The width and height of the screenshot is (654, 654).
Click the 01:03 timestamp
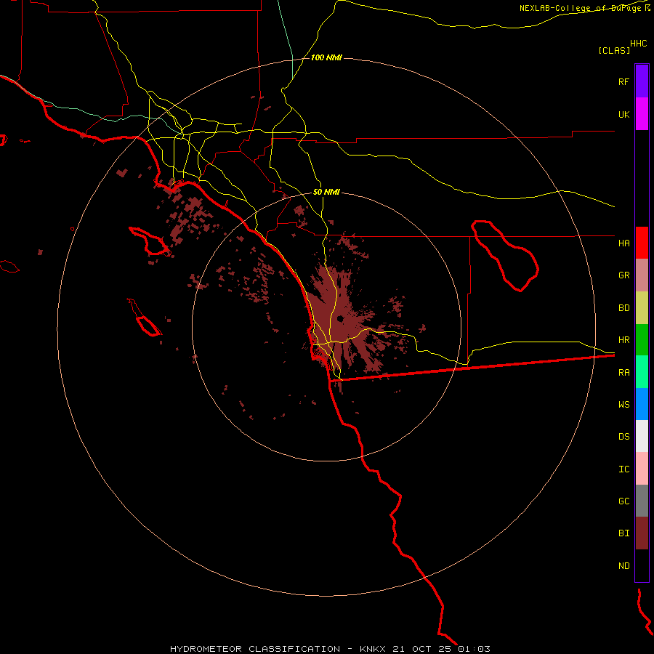(x=474, y=649)
